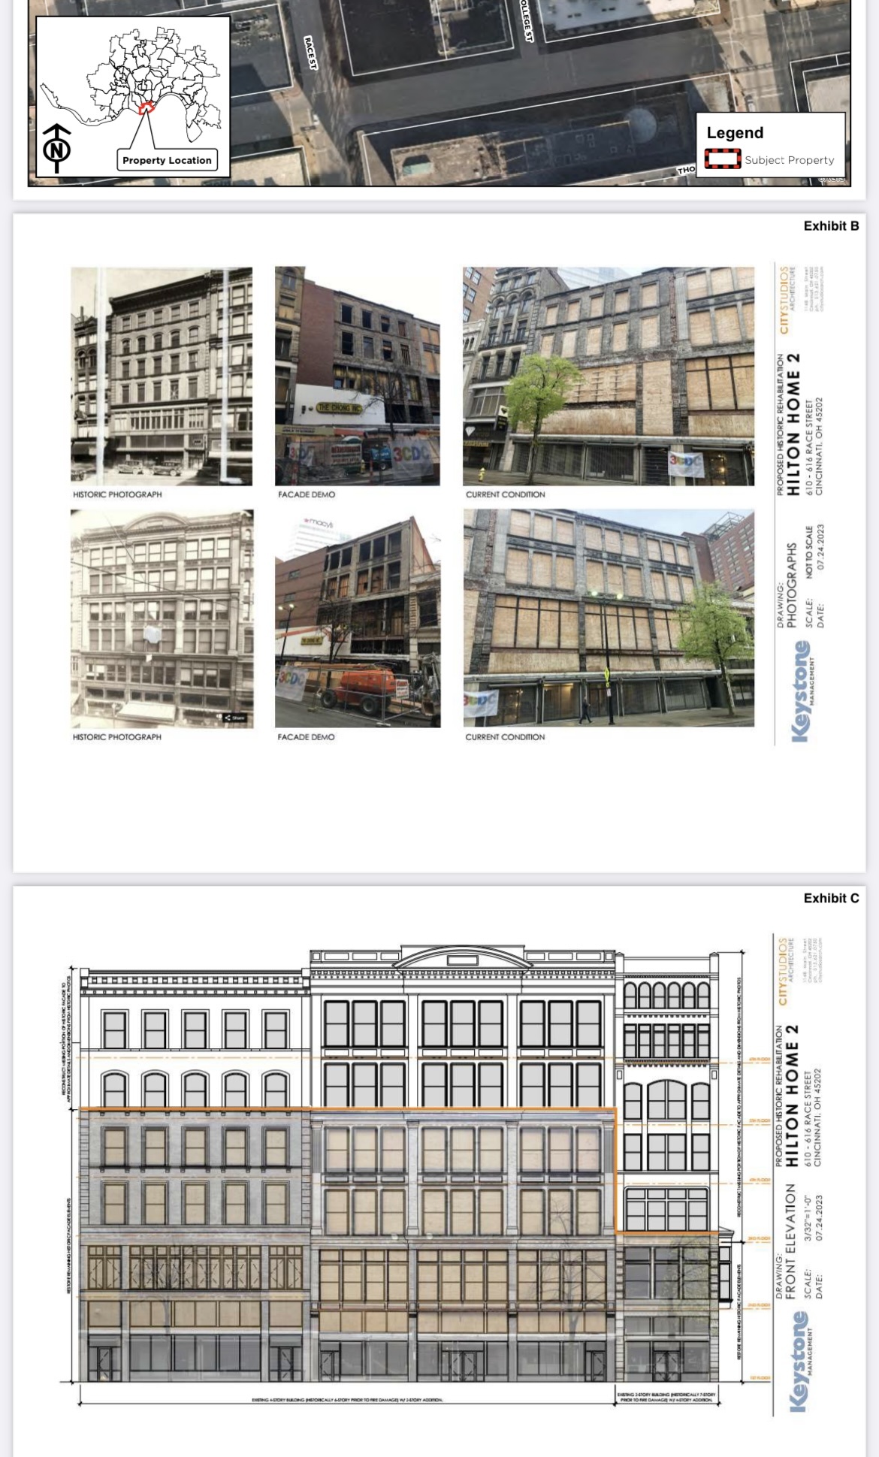Select the "HILTON HOME 2" title on Exhibit B
This screenshot has height=1457, width=879.
coord(793,425)
